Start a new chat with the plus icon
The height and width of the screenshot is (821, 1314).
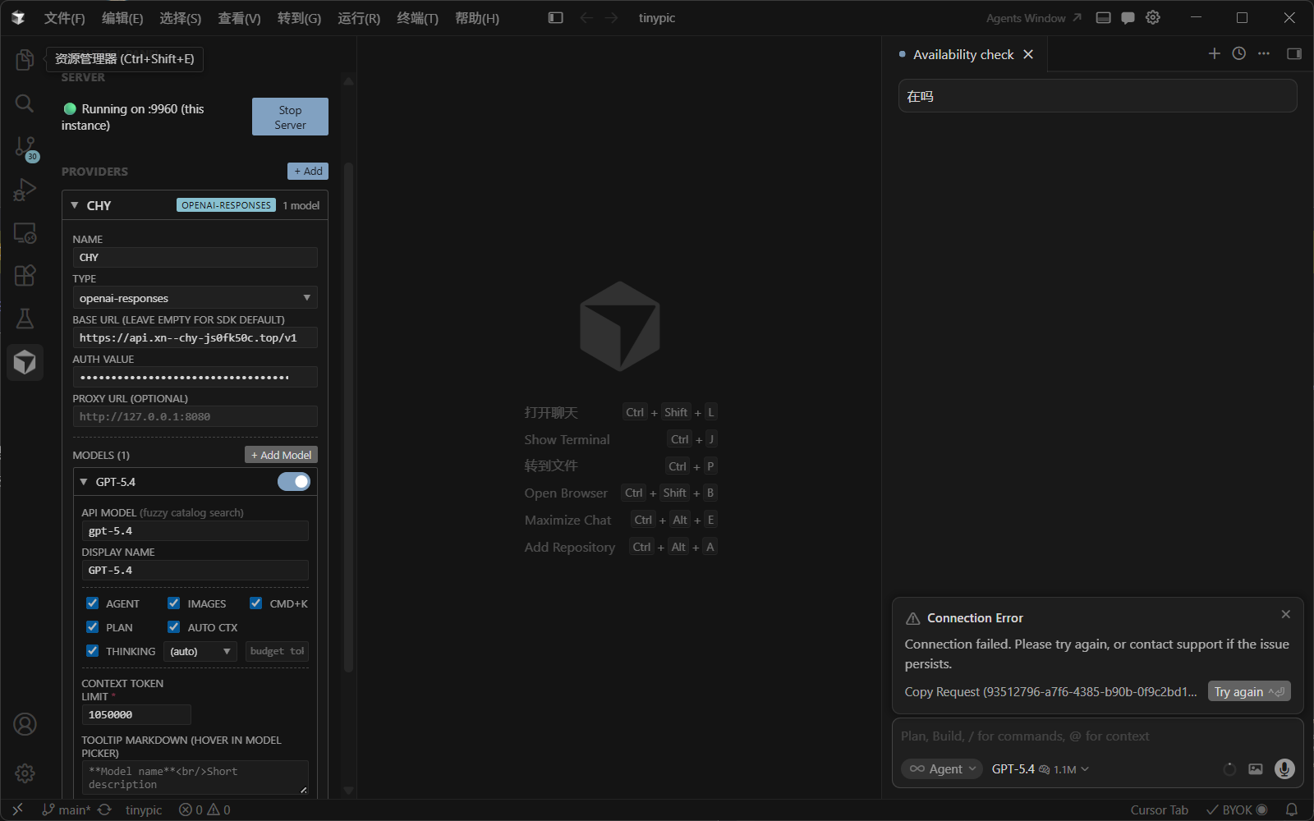point(1215,54)
